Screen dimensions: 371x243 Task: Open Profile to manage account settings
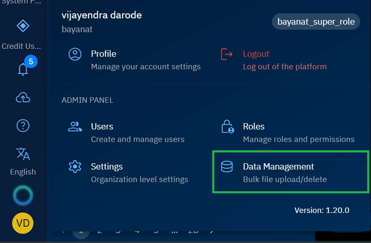point(103,54)
